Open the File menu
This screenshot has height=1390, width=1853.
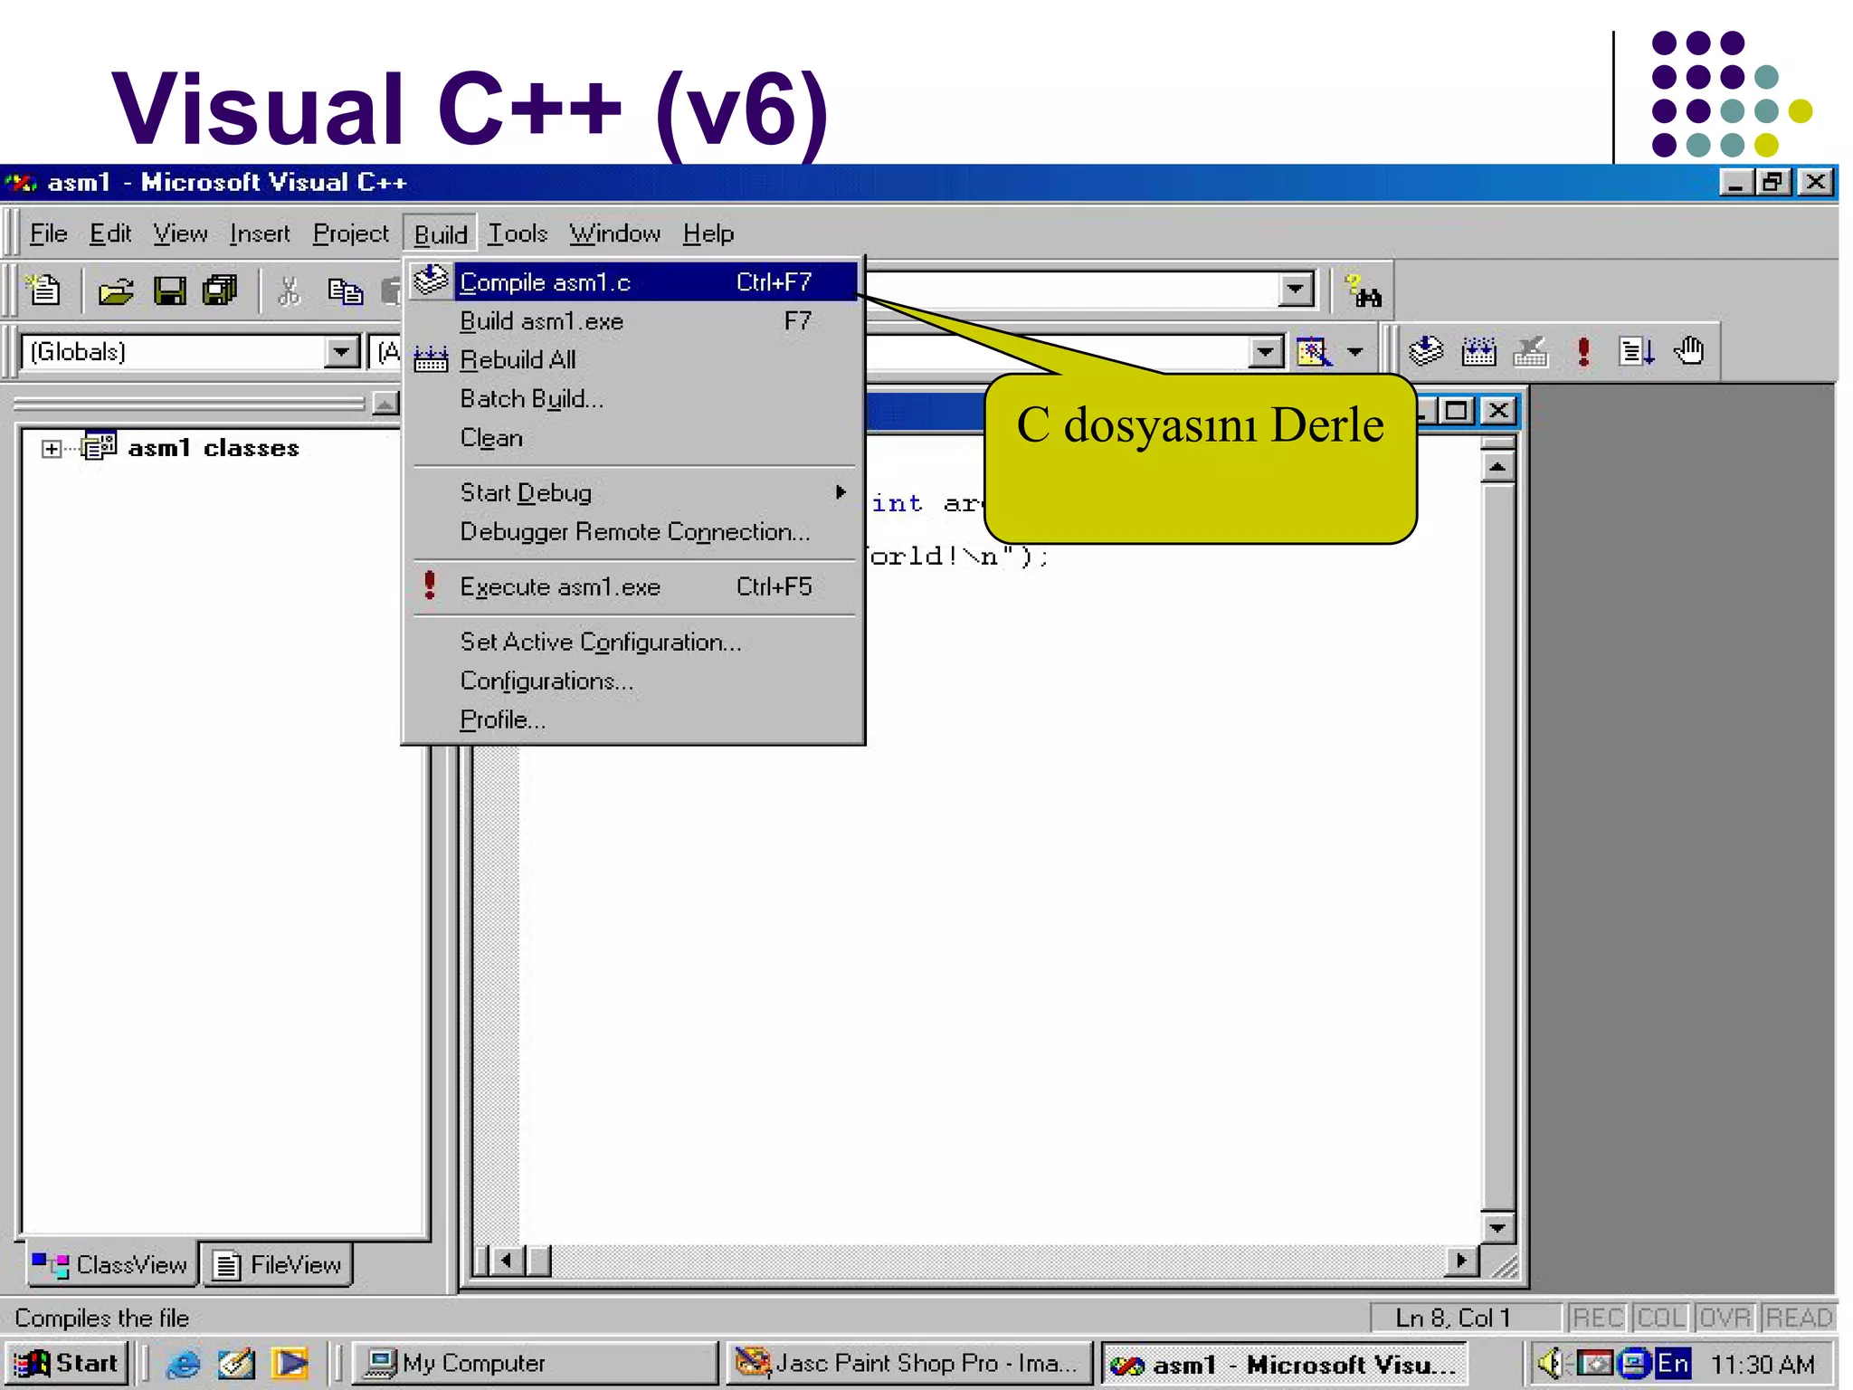click(x=48, y=234)
